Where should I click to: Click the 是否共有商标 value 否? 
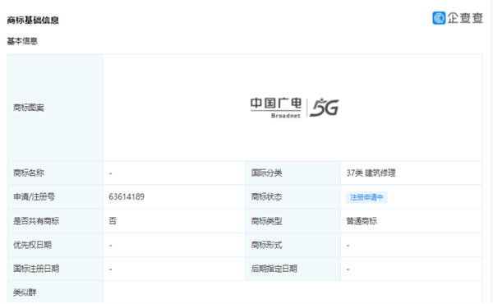tap(113, 221)
